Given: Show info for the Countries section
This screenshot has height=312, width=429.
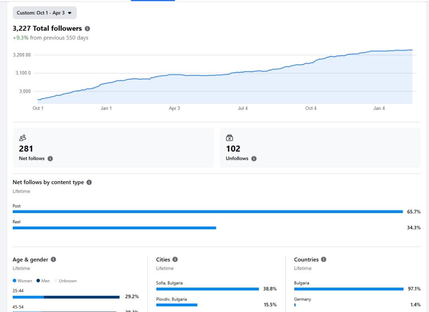Looking at the screenshot, I should pyautogui.click(x=324, y=259).
